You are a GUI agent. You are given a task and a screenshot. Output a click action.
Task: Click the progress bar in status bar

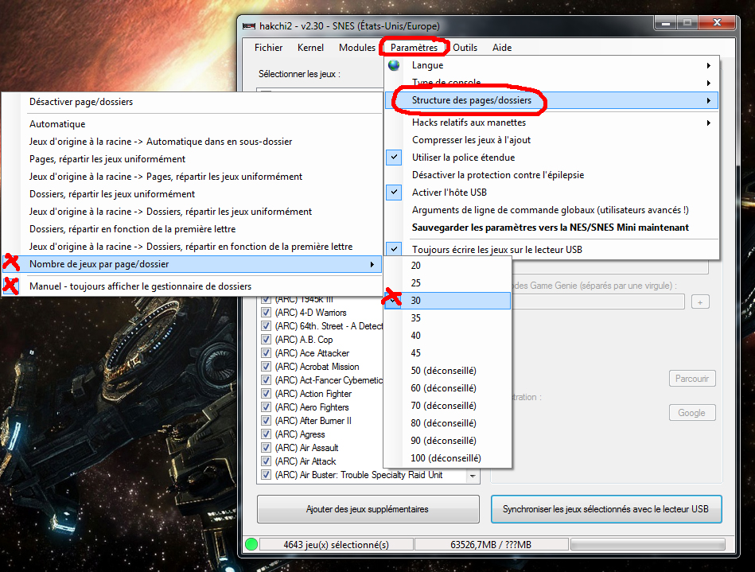[648, 545]
